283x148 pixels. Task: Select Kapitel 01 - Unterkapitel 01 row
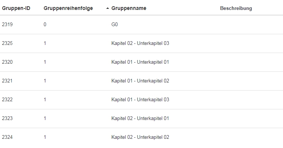(140, 62)
